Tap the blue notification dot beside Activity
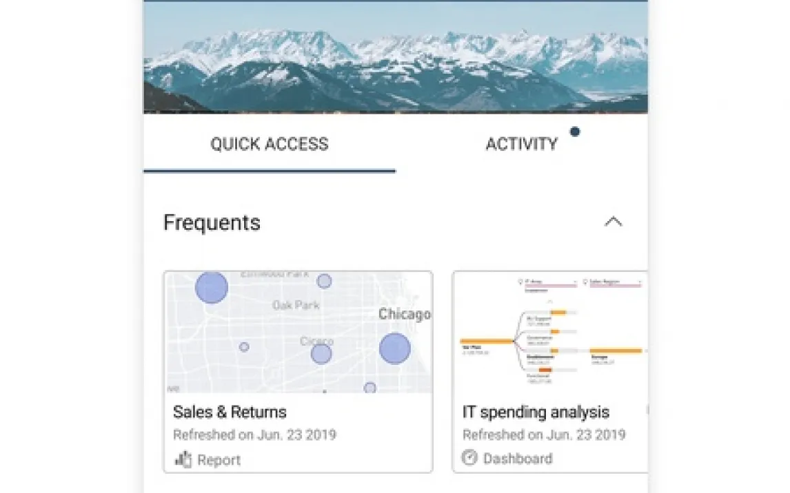This screenshot has height=493, width=790. point(574,132)
